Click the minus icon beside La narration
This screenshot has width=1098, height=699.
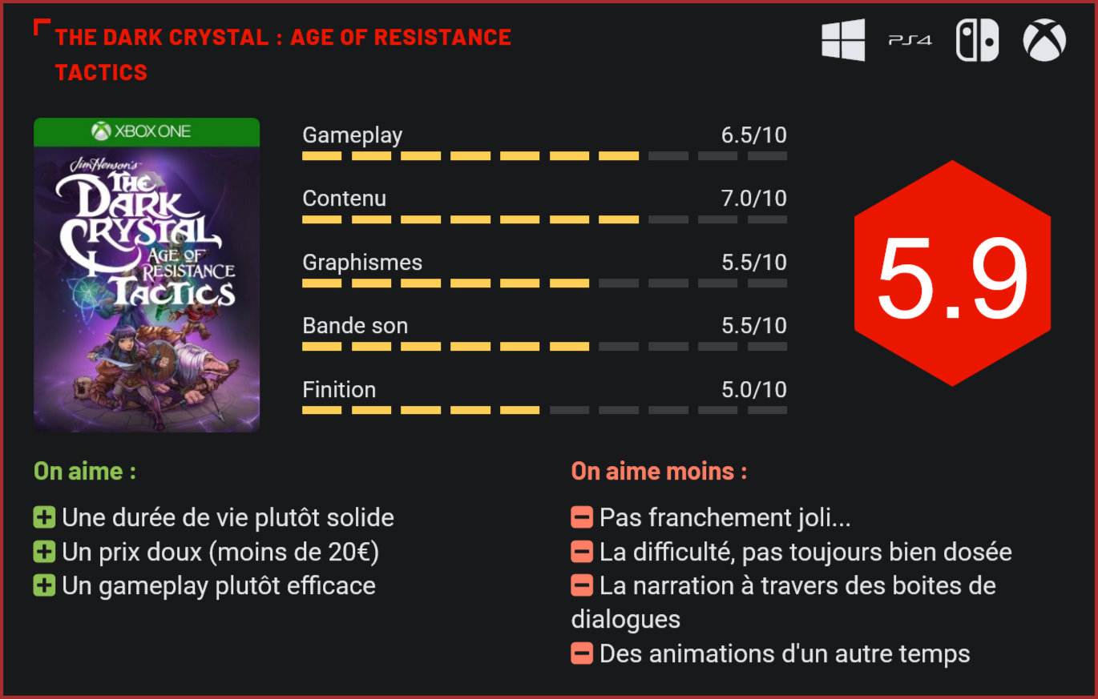[x=582, y=585]
